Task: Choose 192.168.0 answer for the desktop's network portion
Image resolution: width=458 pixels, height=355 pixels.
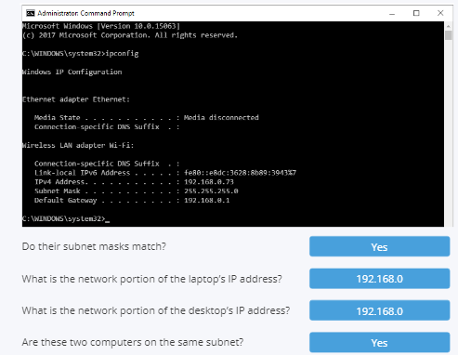Action: (x=379, y=310)
